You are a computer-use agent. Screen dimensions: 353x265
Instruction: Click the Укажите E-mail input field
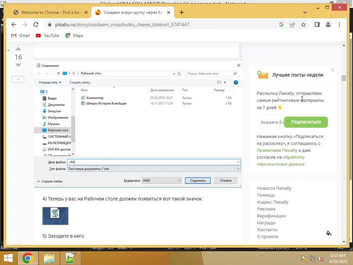(271, 122)
